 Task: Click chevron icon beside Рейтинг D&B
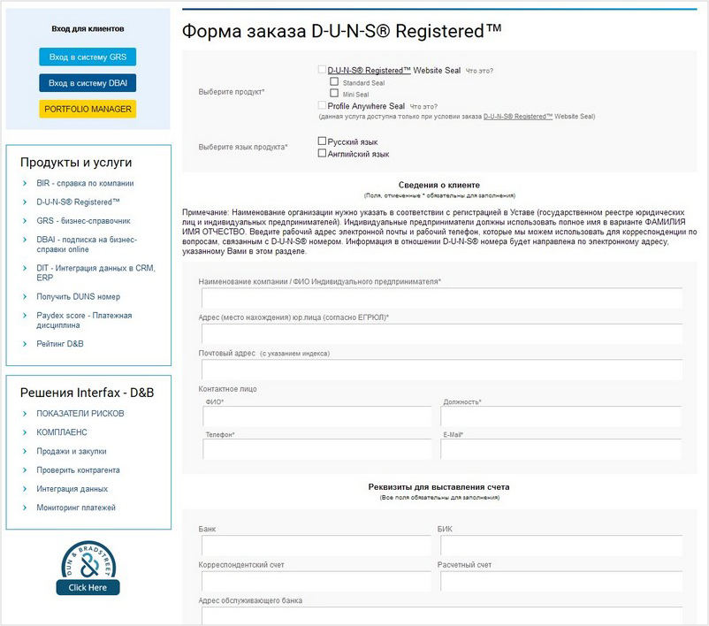pyautogui.click(x=25, y=344)
